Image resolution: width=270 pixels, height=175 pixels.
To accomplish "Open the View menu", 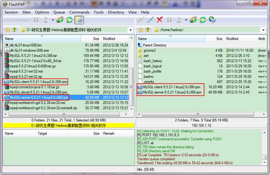I will tap(132, 12).
